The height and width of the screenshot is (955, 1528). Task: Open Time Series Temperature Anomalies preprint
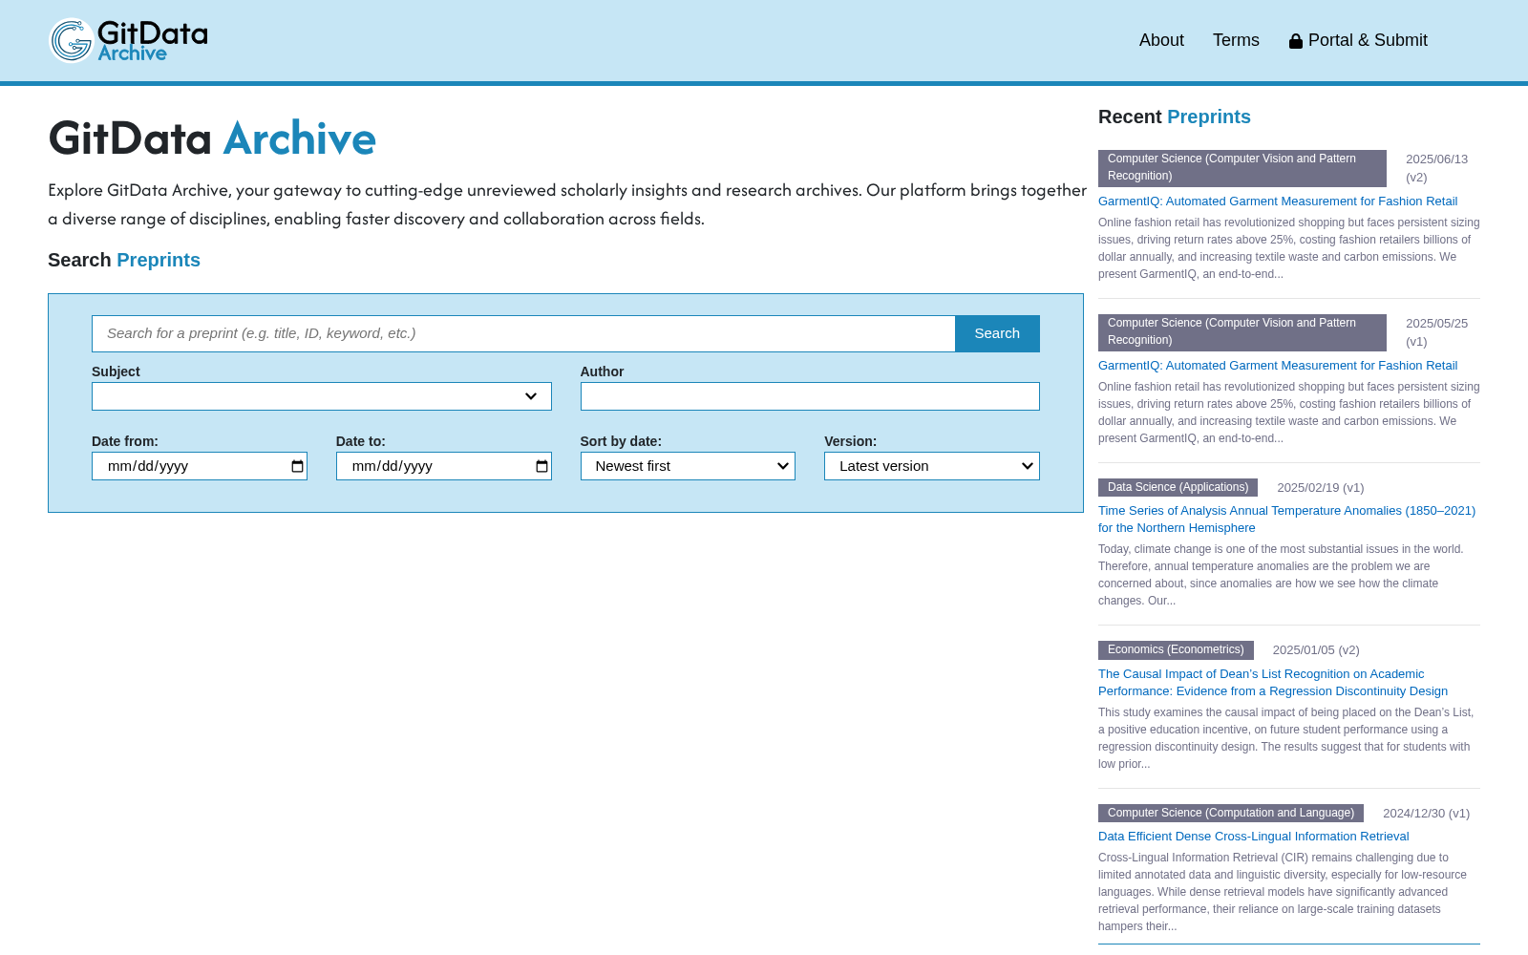[x=1286, y=520]
